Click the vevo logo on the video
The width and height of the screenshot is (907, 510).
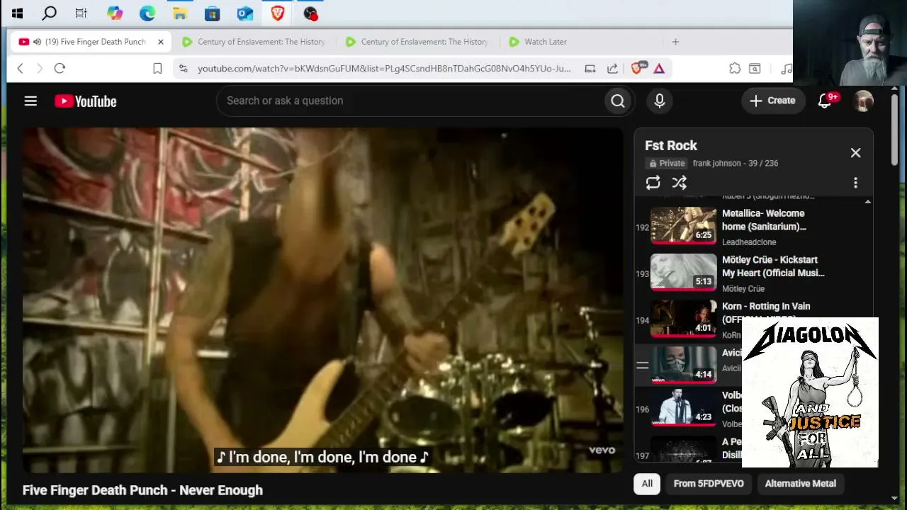602,450
